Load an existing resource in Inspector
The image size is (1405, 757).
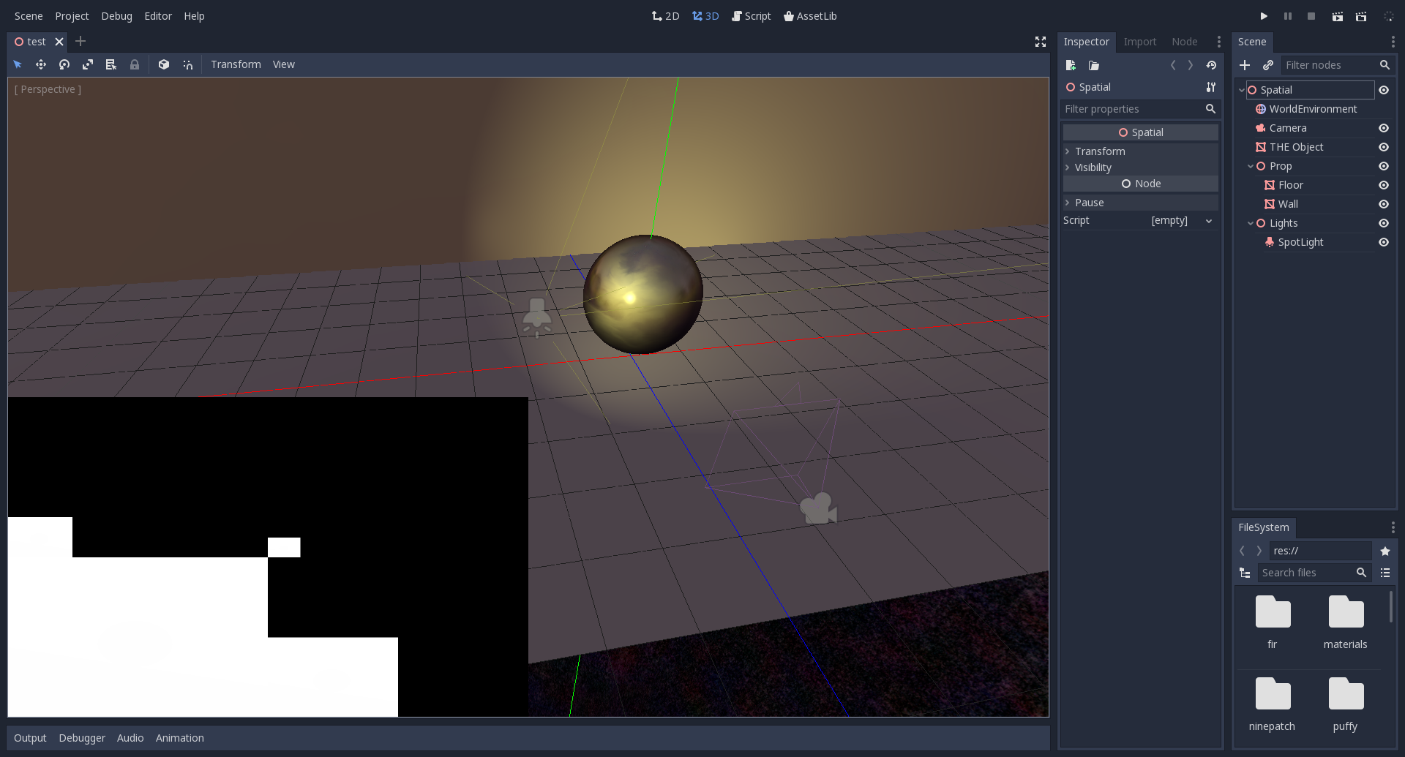1094,65
